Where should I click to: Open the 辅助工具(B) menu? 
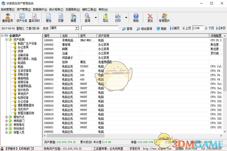pyautogui.click(x=89, y=9)
